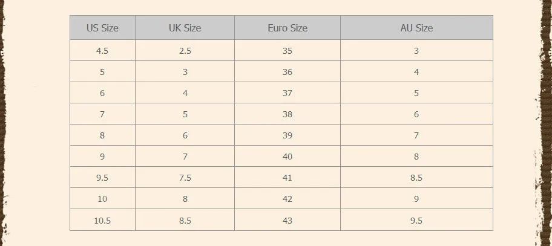Click the US size 10 cell
Screen dimensions: 552x246
[102, 199]
